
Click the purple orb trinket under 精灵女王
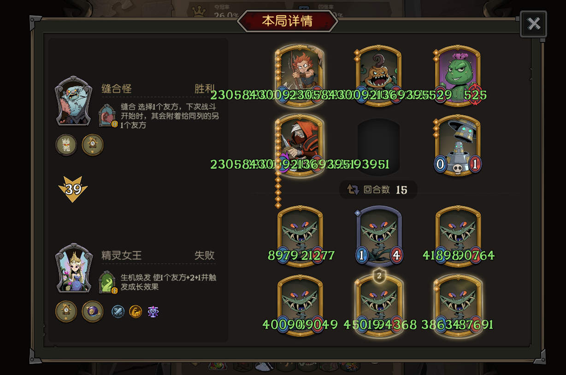(93, 311)
